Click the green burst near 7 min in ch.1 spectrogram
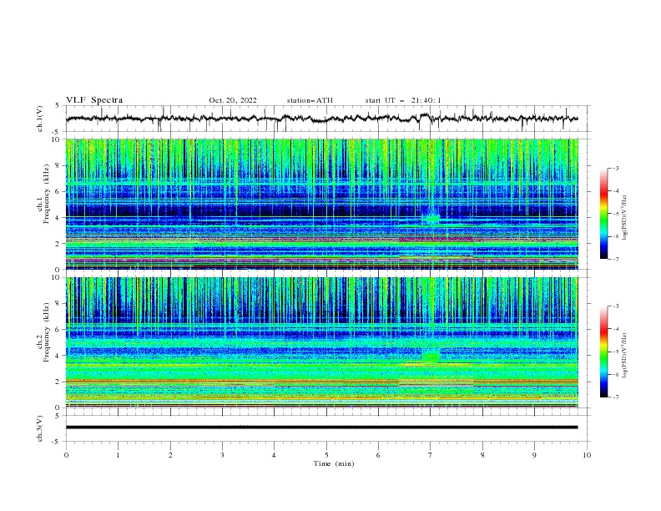 431,219
